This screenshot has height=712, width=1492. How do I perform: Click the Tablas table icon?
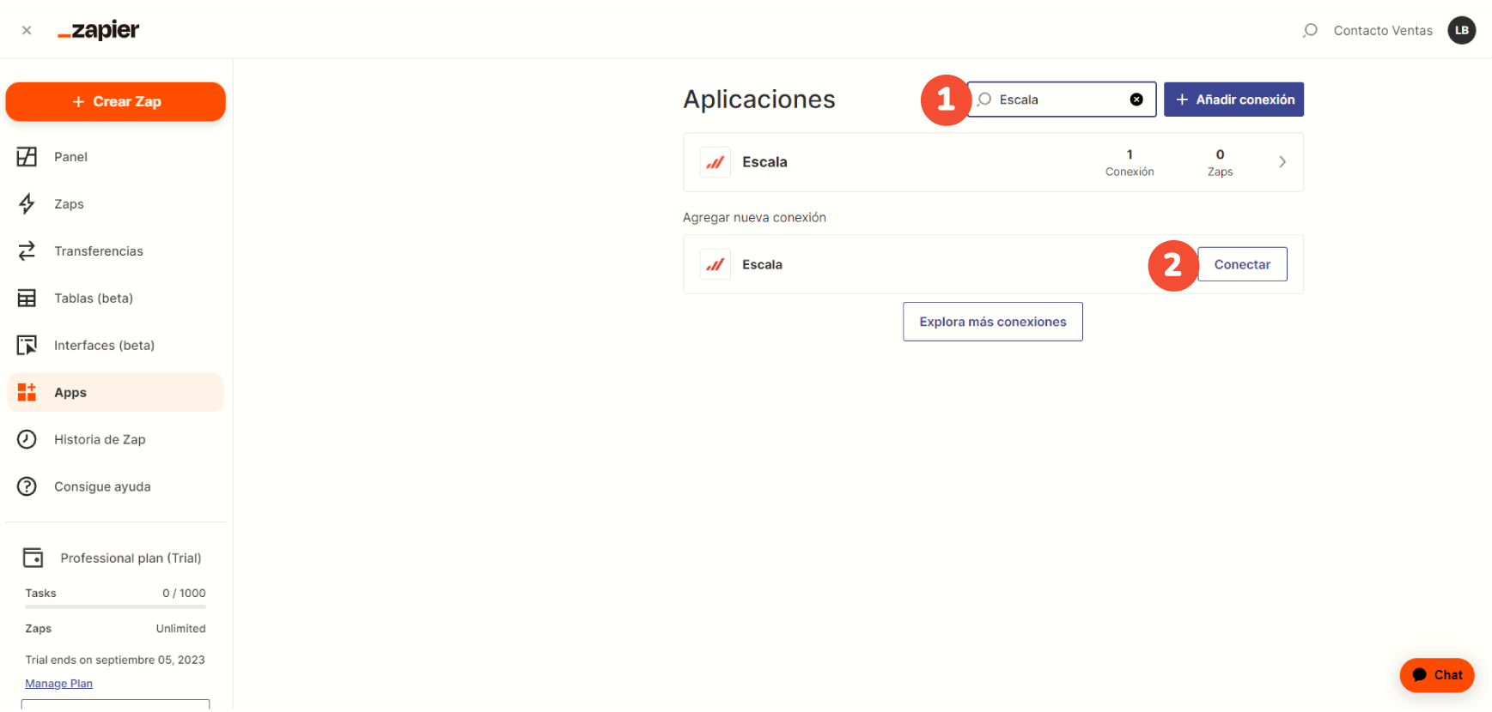(27, 298)
